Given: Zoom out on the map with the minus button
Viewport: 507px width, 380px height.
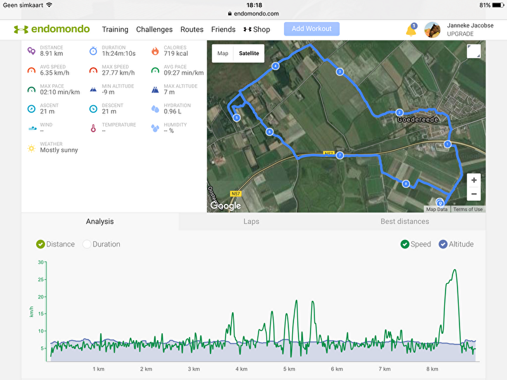Looking at the screenshot, I should pos(473,194).
